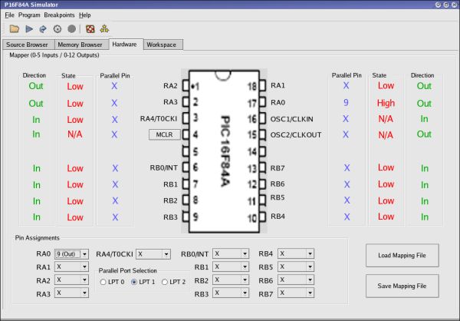Viewport: 460px width, 321px height.
Task: Click the reset gear-circle toolbar icon
Action: click(58, 29)
